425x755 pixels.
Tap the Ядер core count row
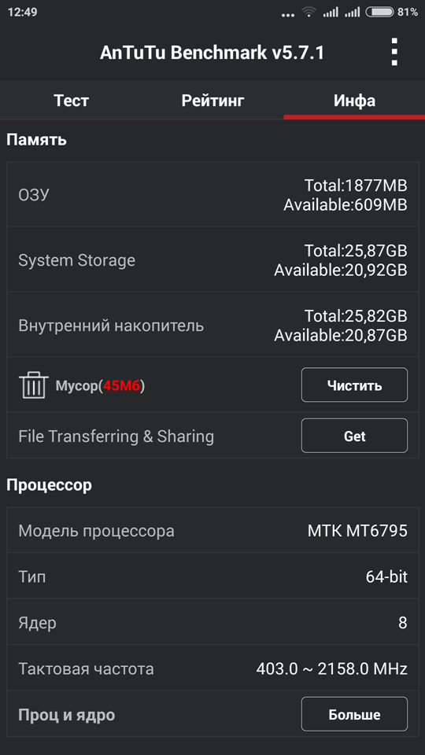(213, 623)
